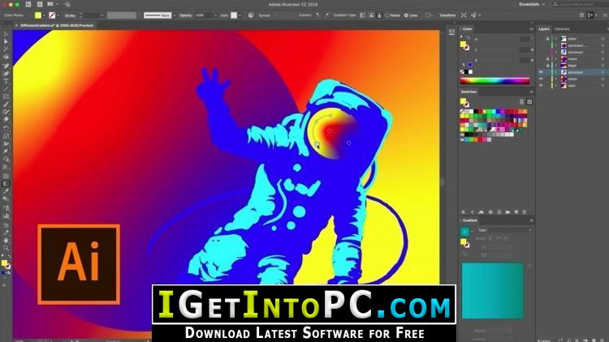Image resolution: width=609 pixels, height=342 pixels.
Task: Select the Magic Wand tool
Action: coord(6,49)
